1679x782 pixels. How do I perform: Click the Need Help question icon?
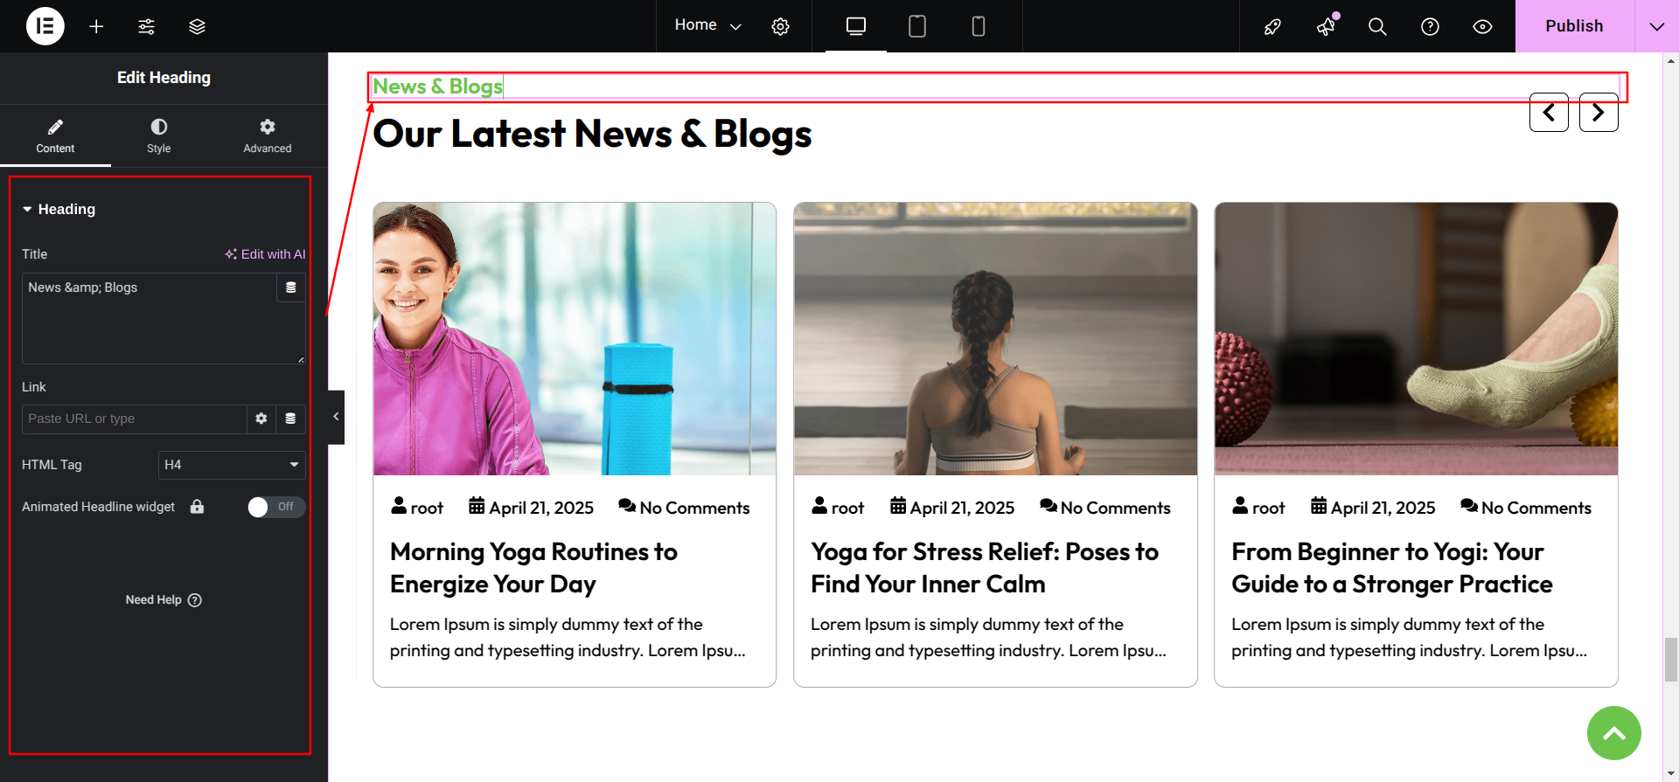pyautogui.click(x=195, y=600)
